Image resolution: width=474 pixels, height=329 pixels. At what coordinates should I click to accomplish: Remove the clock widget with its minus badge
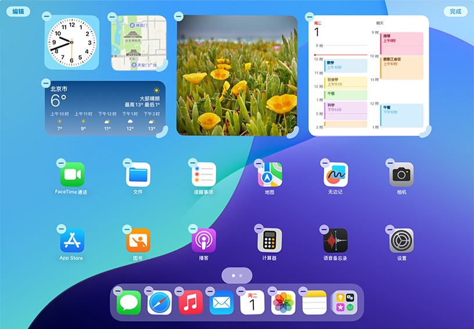click(x=47, y=17)
